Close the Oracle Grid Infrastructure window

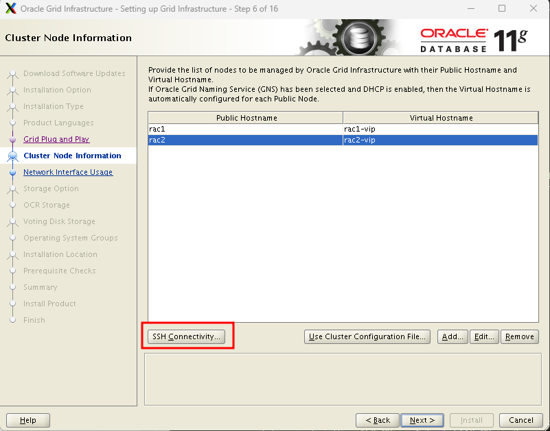click(534, 8)
